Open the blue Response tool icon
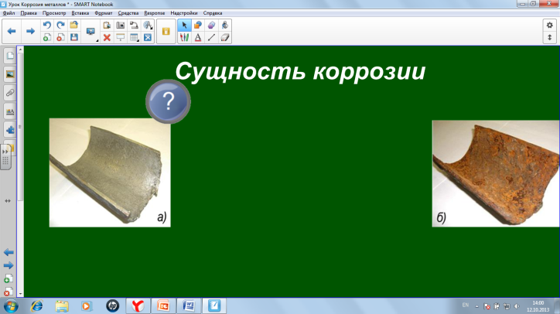 click(x=148, y=37)
